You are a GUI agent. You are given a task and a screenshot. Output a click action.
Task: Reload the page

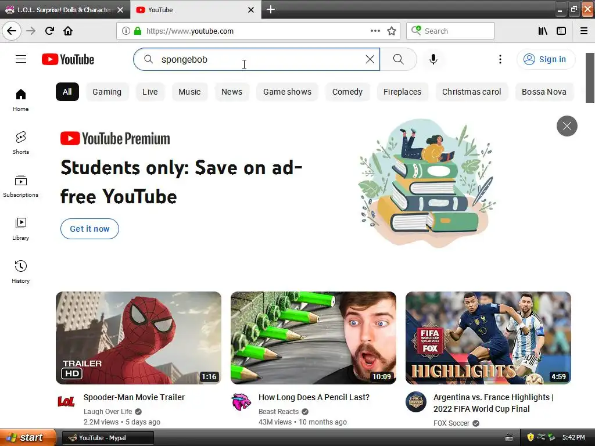[49, 31]
